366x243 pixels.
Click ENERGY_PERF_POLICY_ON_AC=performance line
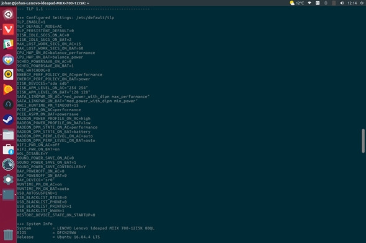[60, 75]
